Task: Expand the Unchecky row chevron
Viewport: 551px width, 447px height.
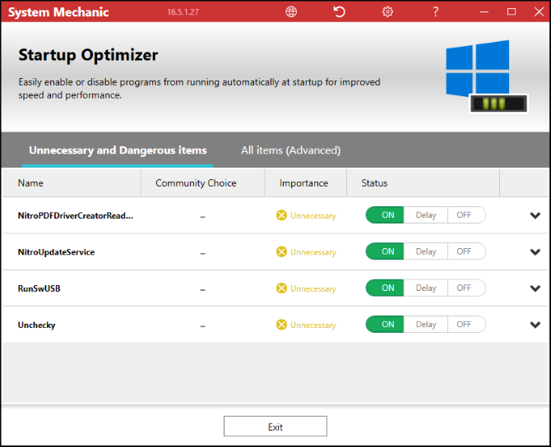Action: pos(535,325)
